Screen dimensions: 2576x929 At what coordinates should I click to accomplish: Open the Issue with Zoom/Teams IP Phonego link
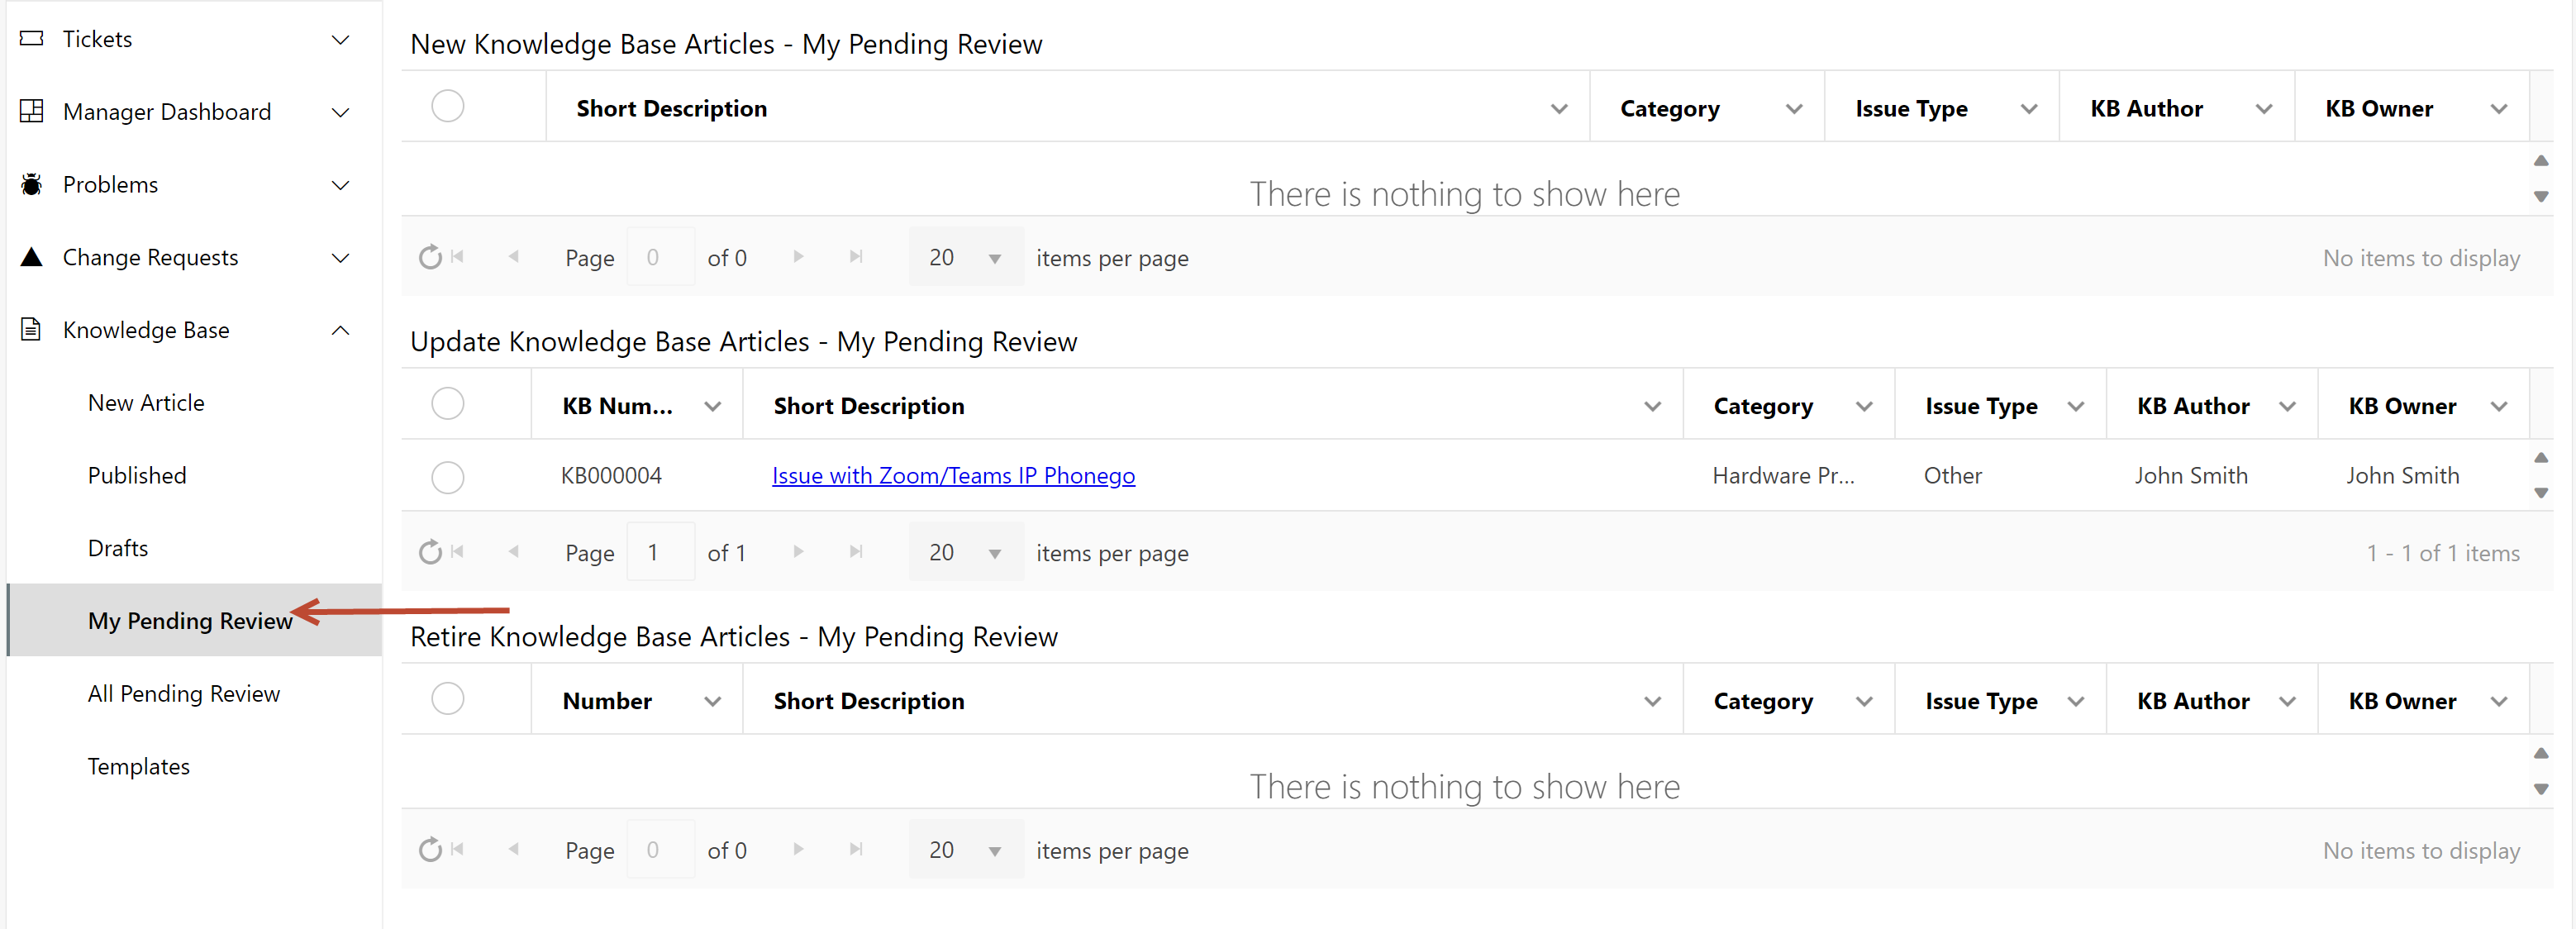tap(952, 476)
